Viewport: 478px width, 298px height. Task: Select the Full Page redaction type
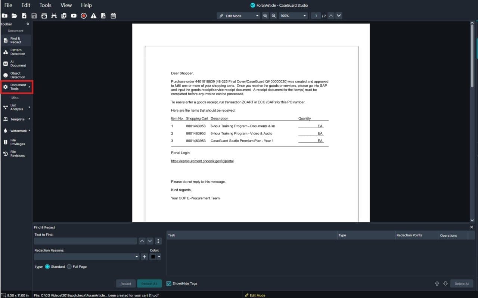click(x=69, y=267)
